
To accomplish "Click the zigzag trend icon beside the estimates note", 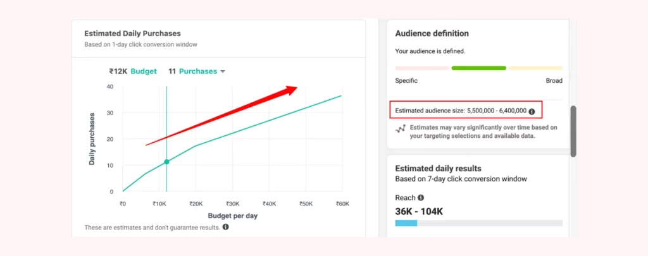I will (x=400, y=129).
